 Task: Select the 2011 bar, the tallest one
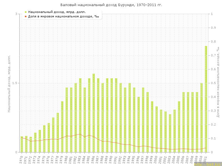point(206,99)
